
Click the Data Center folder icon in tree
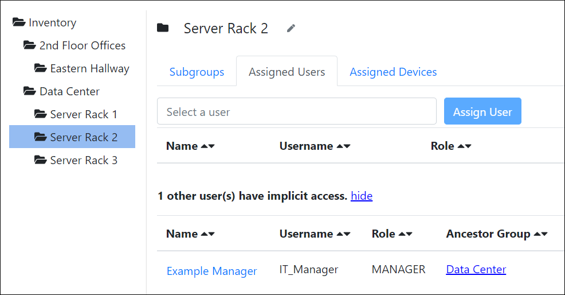pos(30,91)
